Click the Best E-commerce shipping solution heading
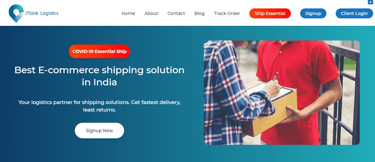This screenshot has width=375, height=162. (99, 76)
